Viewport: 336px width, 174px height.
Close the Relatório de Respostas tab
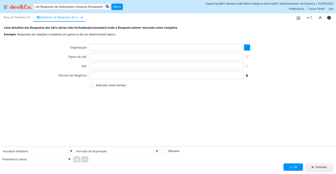coord(82,18)
